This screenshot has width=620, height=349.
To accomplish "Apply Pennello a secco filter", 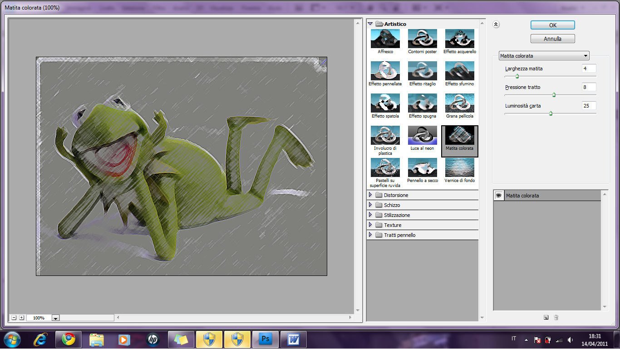I will point(423,167).
